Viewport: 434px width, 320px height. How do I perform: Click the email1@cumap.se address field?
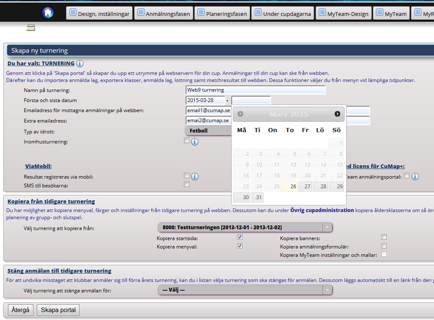(209, 110)
